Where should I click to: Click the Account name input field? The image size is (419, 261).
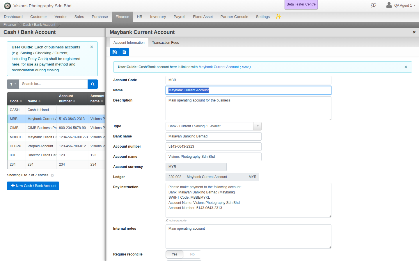click(x=214, y=157)
